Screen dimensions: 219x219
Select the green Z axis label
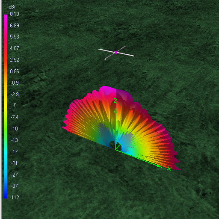(x=115, y=101)
